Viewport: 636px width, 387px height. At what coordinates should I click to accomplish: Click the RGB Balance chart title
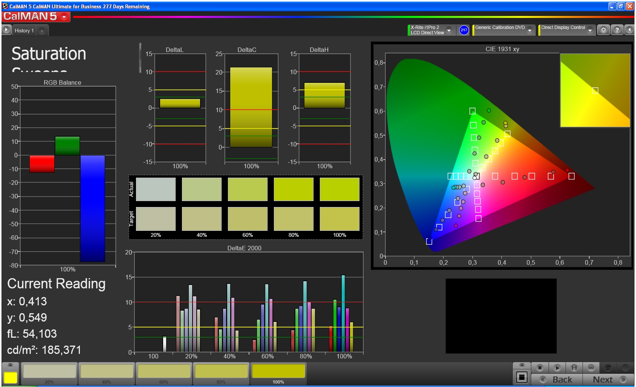coord(62,82)
